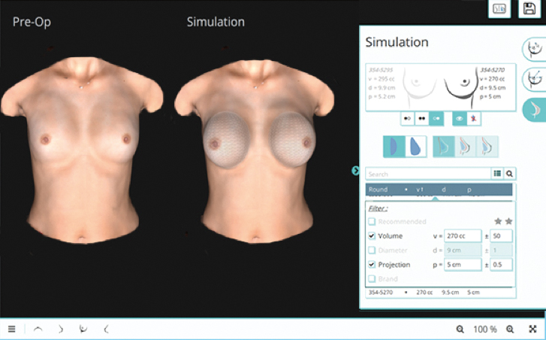Click the zoom in magnifier icon
546x340 pixels.
[510, 329]
